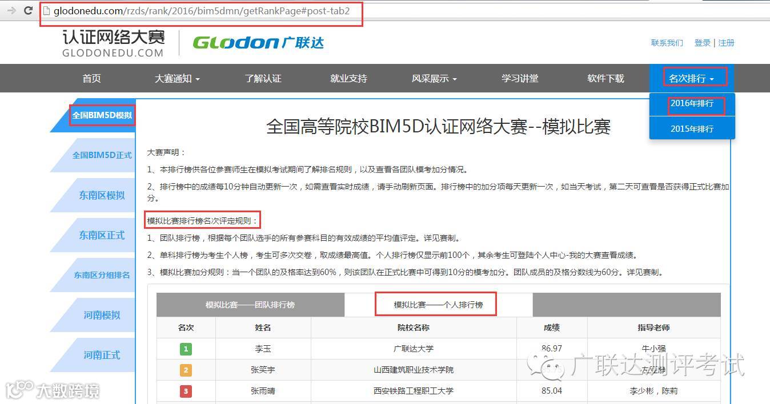Open the 注册 register link
This screenshot has width=770, height=404.
pos(726,43)
